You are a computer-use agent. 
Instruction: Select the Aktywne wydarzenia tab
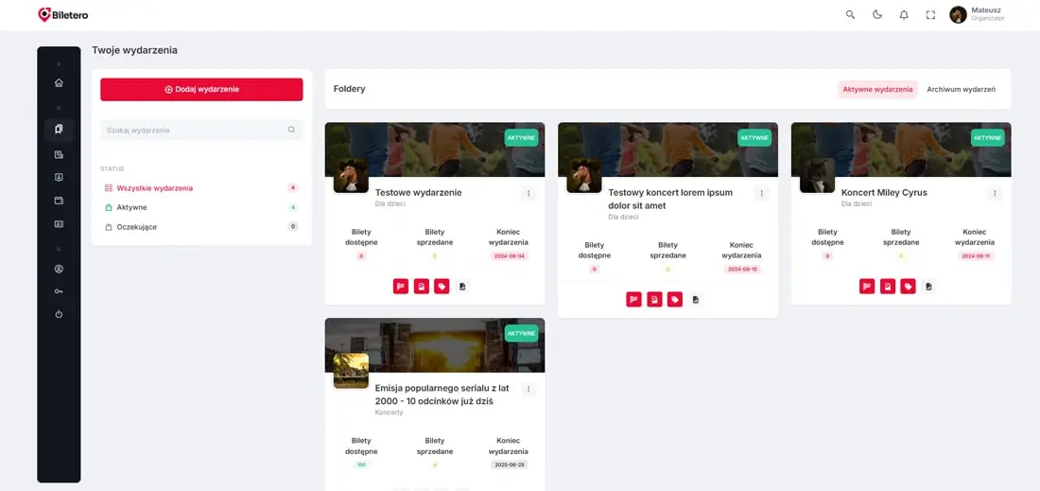(877, 89)
